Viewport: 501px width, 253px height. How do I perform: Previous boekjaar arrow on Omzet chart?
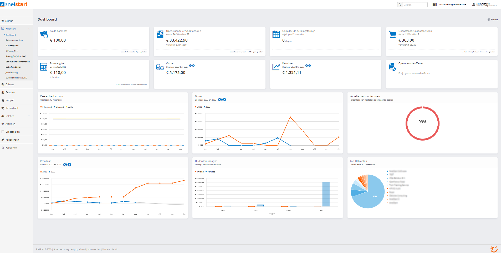click(220, 100)
